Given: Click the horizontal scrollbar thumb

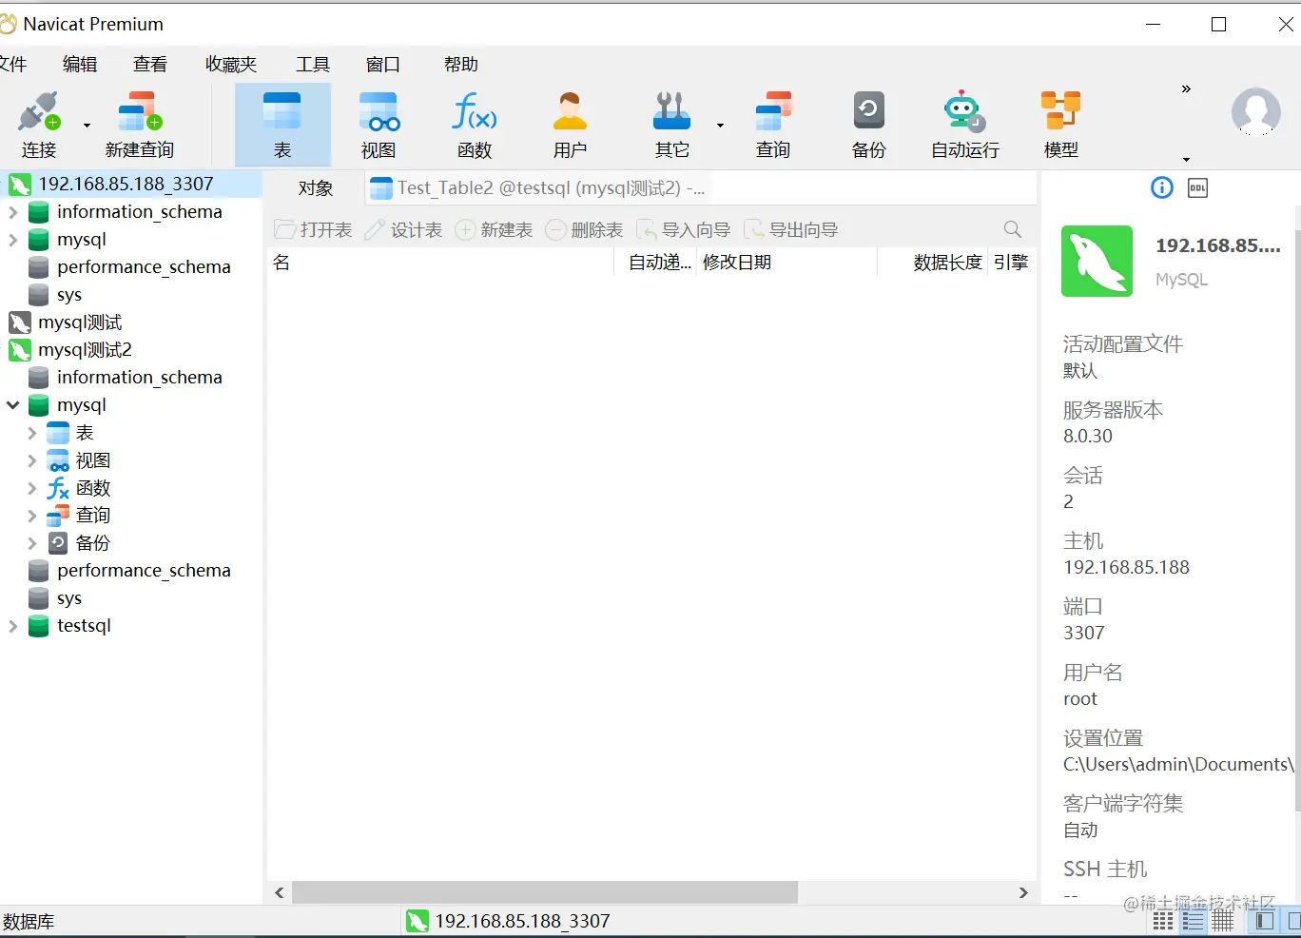Looking at the screenshot, I should 545,892.
